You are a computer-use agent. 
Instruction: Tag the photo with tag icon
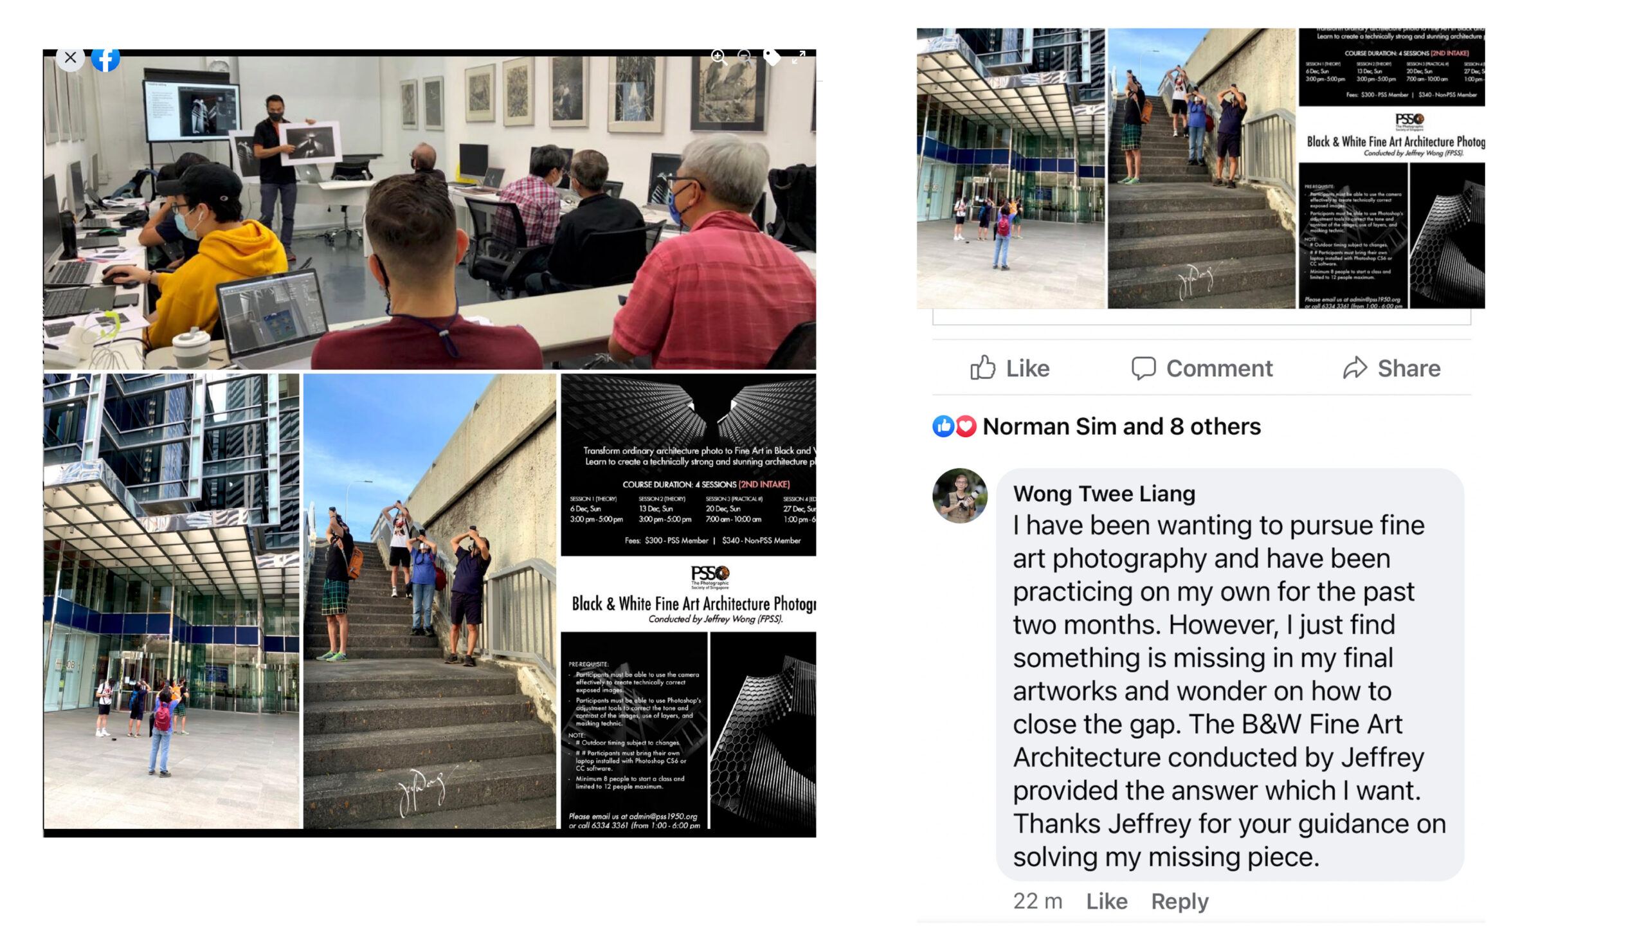772,57
